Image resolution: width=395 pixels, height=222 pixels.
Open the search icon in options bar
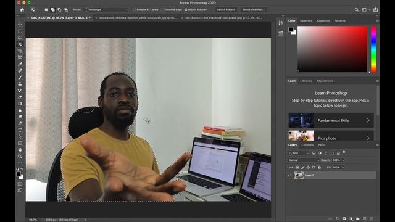357,10
